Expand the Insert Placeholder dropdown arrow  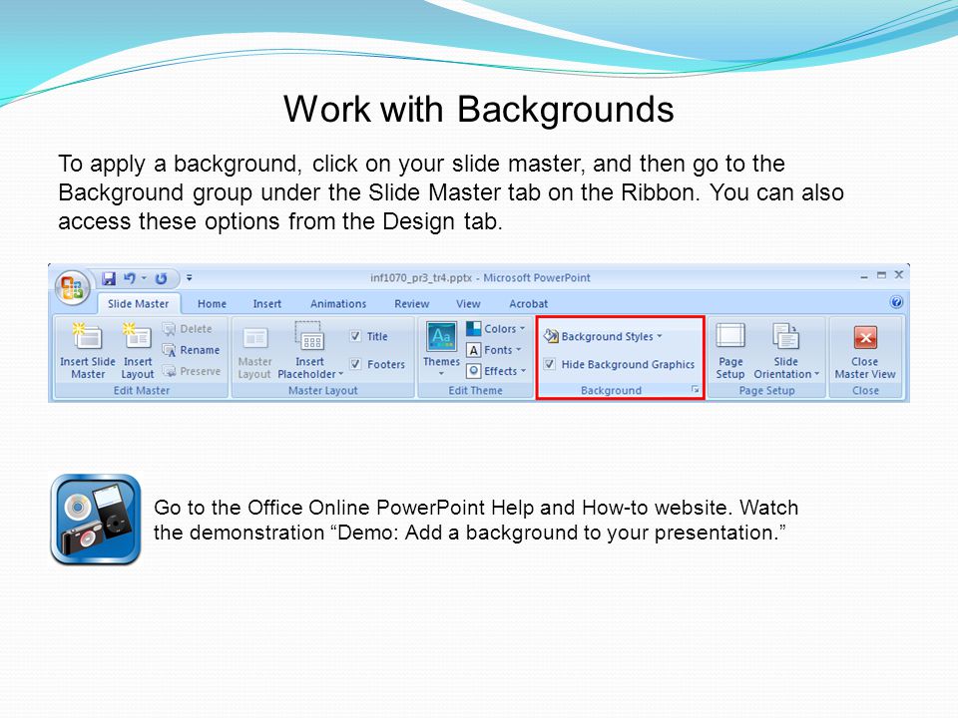pos(340,374)
